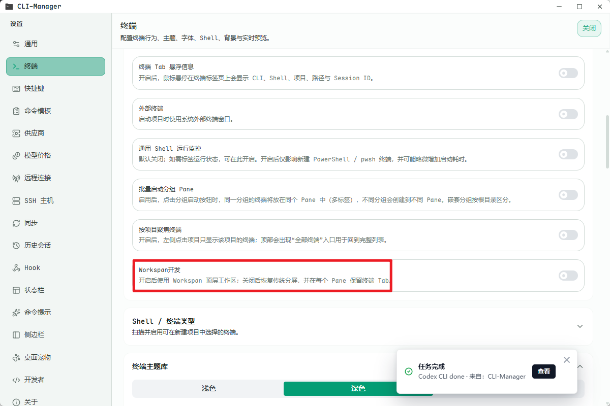Image resolution: width=610 pixels, height=406 pixels.
Task: Click the 命令提示 sparkle icon
Action: tap(16, 312)
